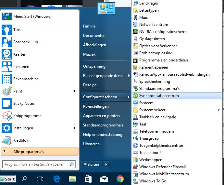Image resolution: width=224 pixels, height=185 pixels.
Task: Click the Muis mouse icon
Action: (x=135, y=17)
